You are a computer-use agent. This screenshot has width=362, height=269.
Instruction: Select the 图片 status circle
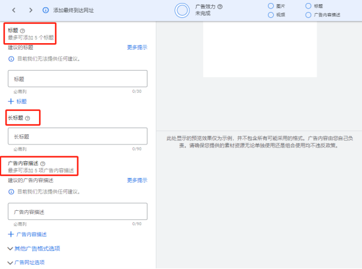[271, 6]
